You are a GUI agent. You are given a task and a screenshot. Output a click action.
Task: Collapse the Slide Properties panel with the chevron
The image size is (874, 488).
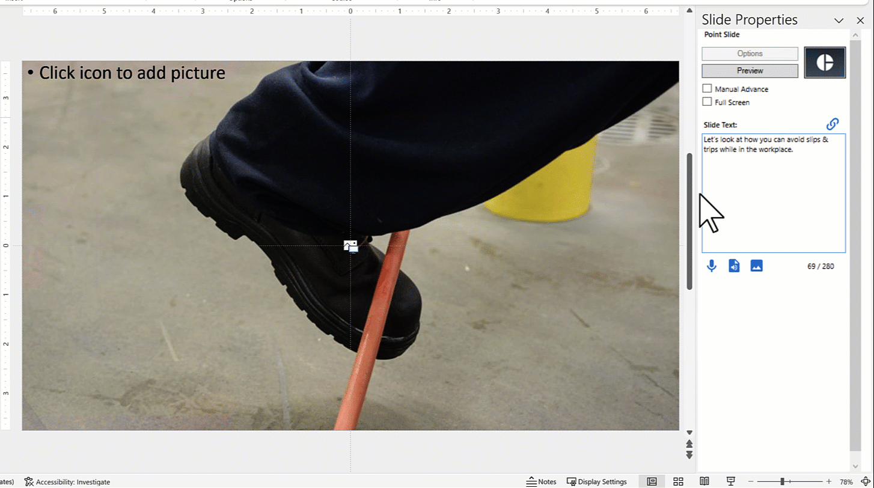839,20
